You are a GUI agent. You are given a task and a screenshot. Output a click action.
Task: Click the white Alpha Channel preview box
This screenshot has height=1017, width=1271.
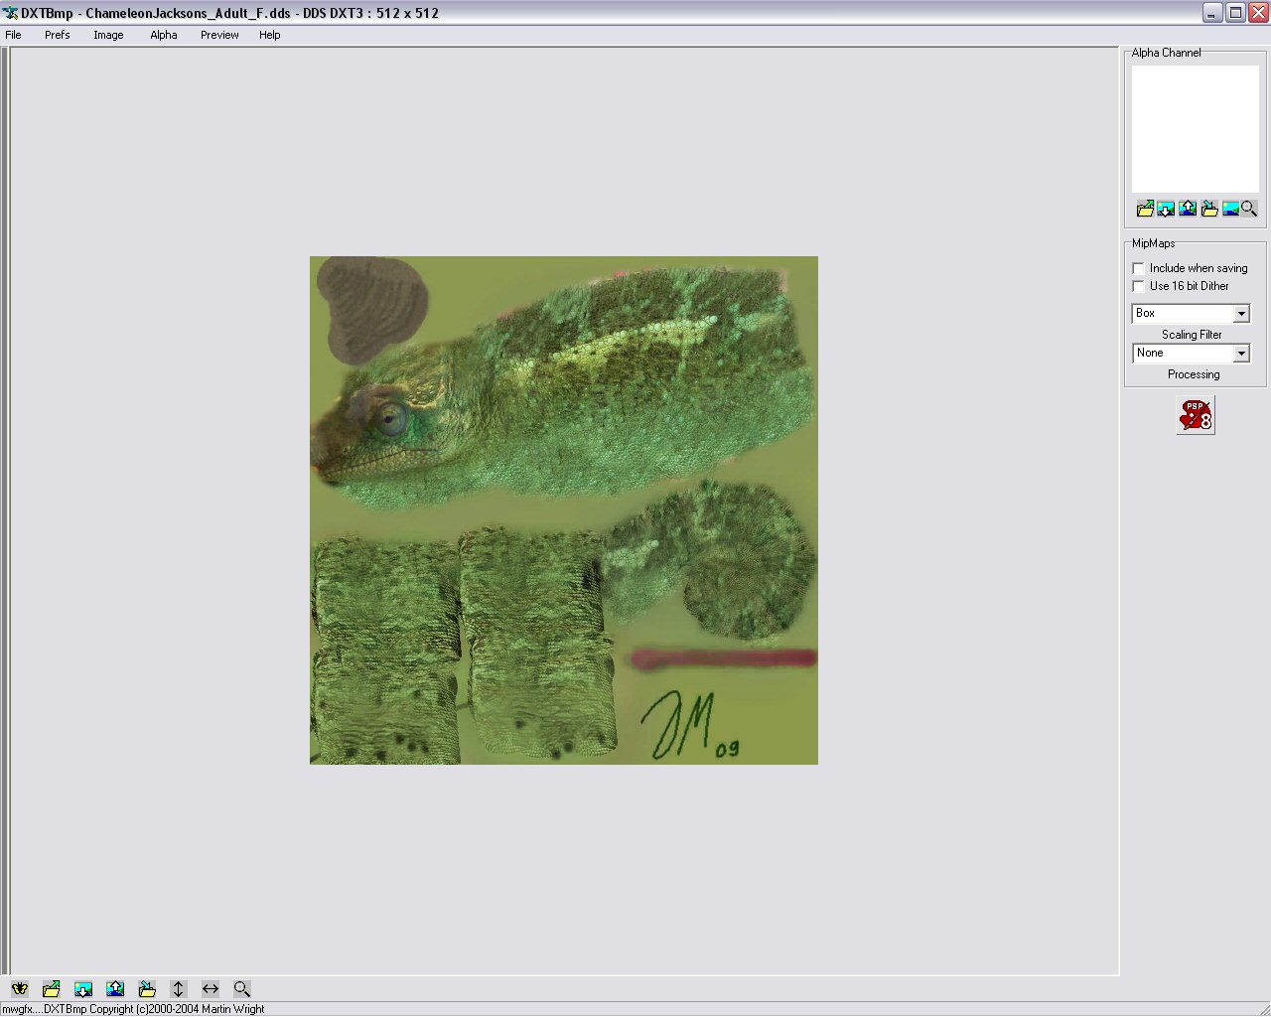pos(1196,129)
